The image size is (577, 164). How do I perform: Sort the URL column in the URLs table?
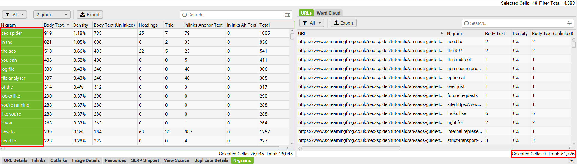371,33
